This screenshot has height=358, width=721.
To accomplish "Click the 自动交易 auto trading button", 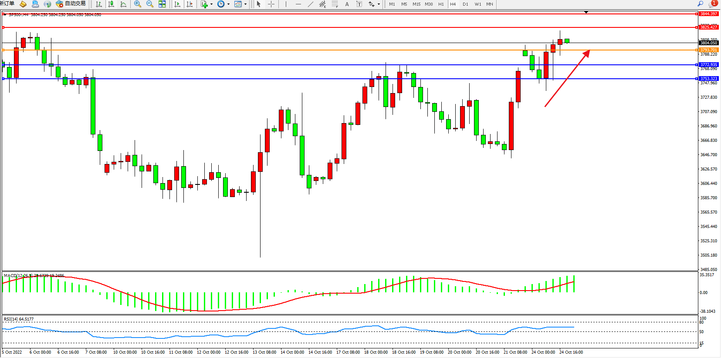I will tap(71, 4).
